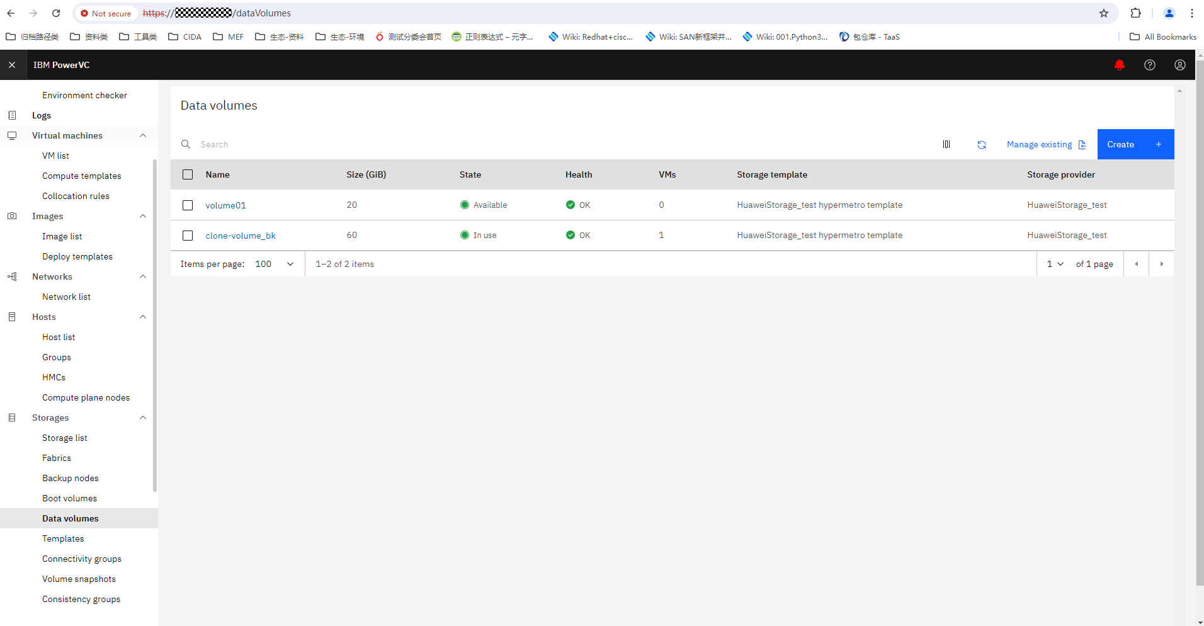Open Chrome profile avatar
1204x626 pixels.
pyautogui.click(x=1169, y=13)
